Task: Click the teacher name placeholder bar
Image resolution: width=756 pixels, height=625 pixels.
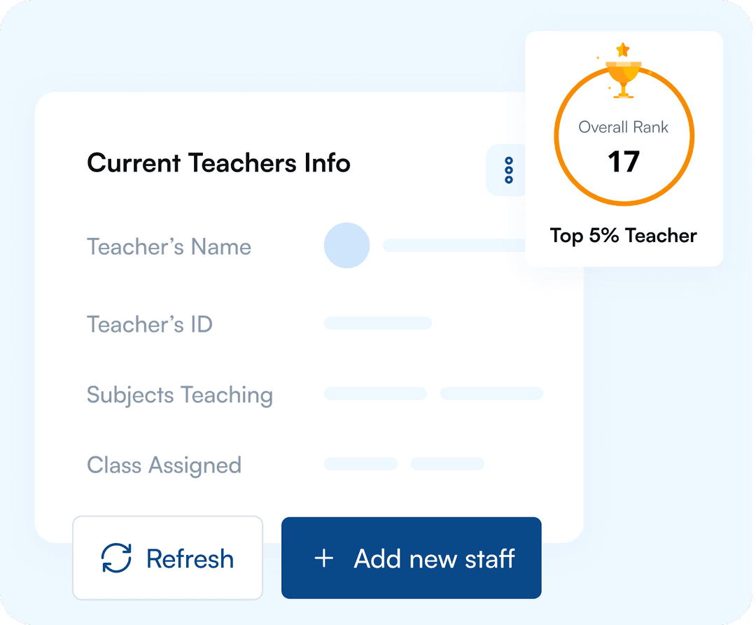Action: pos(454,246)
